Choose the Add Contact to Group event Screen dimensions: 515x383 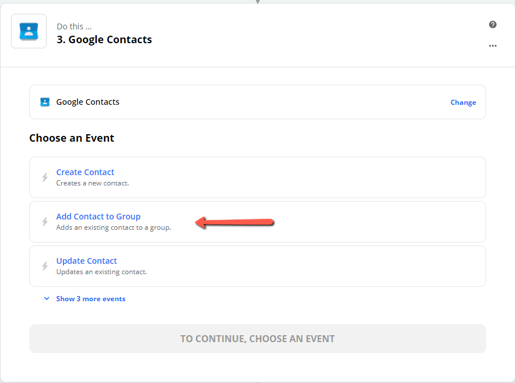coord(258,222)
